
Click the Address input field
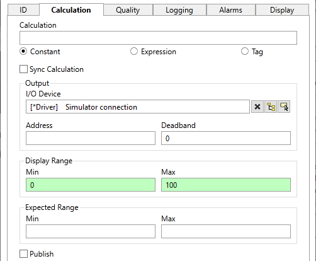click(x=91, y=138)
